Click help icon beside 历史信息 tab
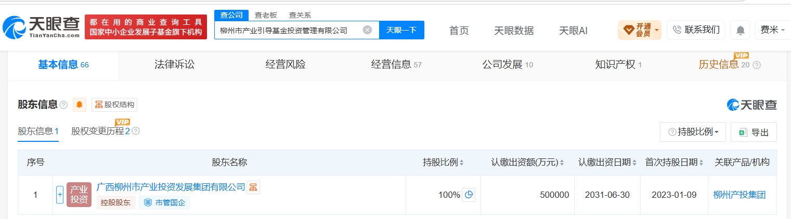Viewport: 791px width, 219px height. pyautogui.click(x=757, y=65)
